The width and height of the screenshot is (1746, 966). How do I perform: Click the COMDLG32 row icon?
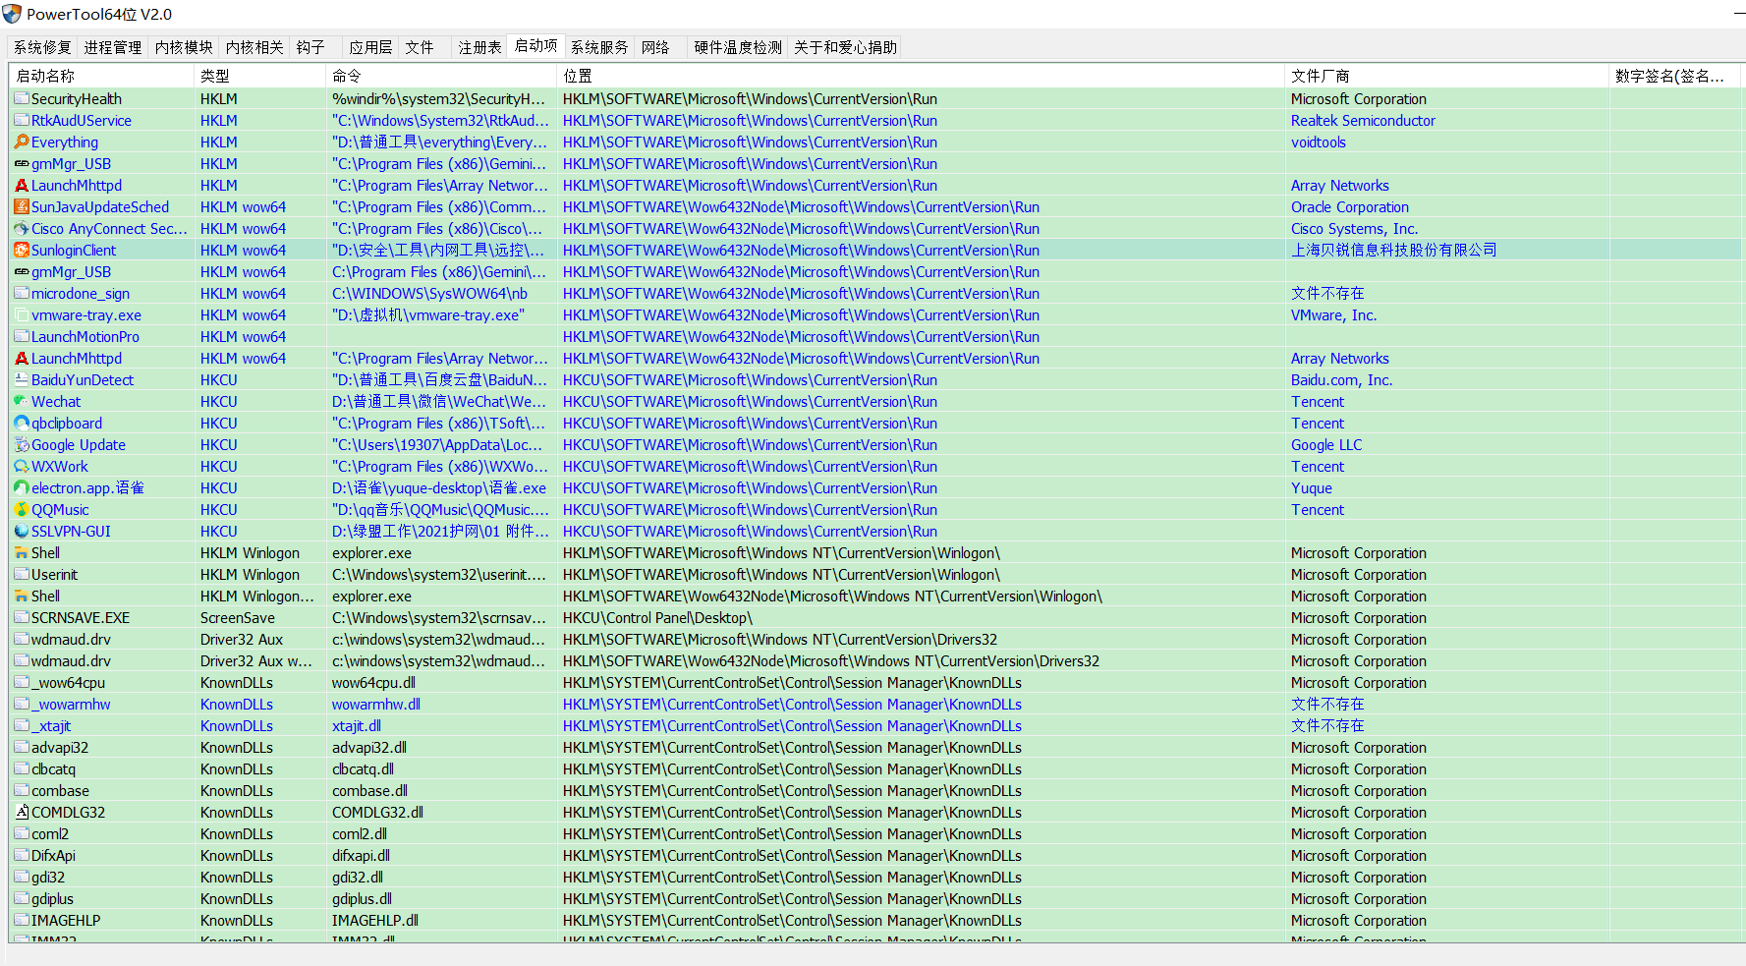click(x=22, y=812)
